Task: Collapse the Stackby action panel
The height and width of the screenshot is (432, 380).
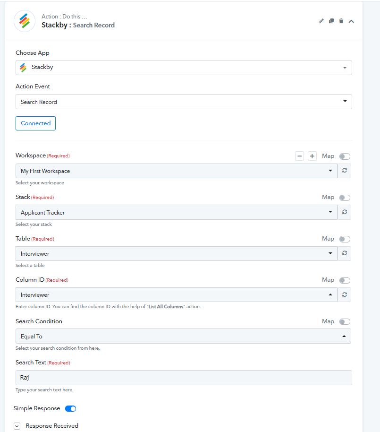Action: (351, 21)
